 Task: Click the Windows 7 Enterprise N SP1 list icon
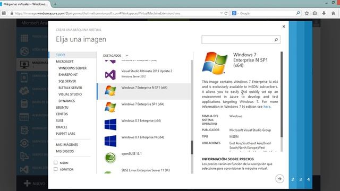(110, 91)
